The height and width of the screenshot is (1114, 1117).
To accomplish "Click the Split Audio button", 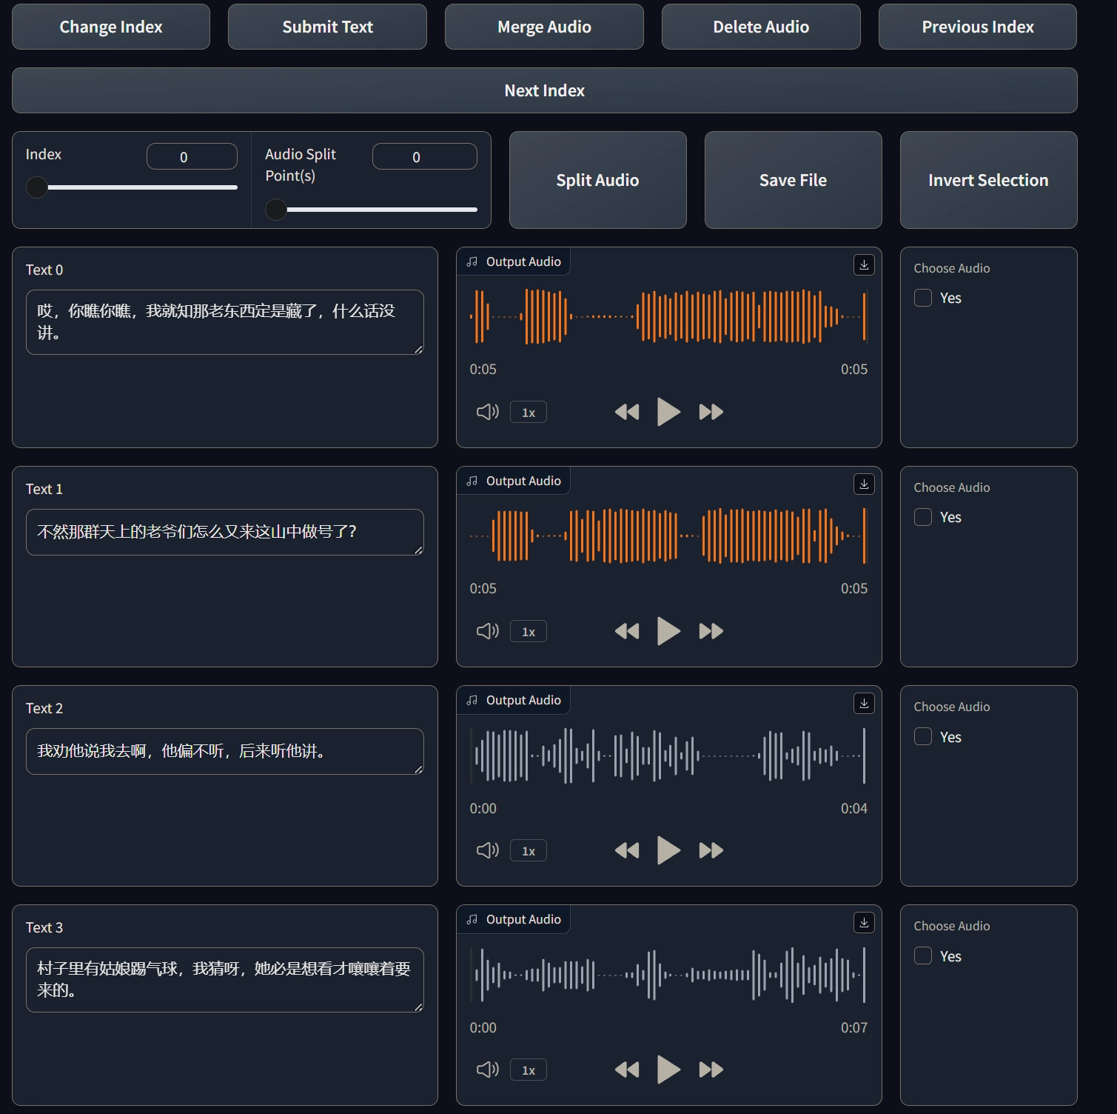I will point(597,180).
